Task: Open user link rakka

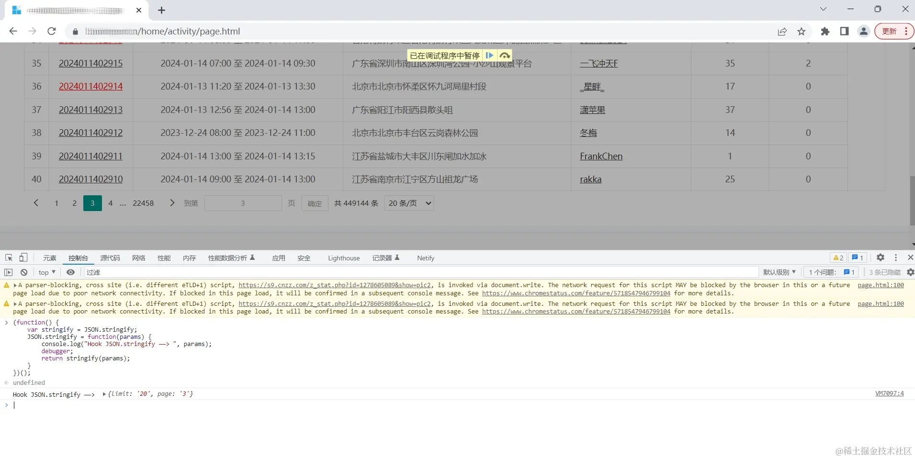Action: point(590,179)
